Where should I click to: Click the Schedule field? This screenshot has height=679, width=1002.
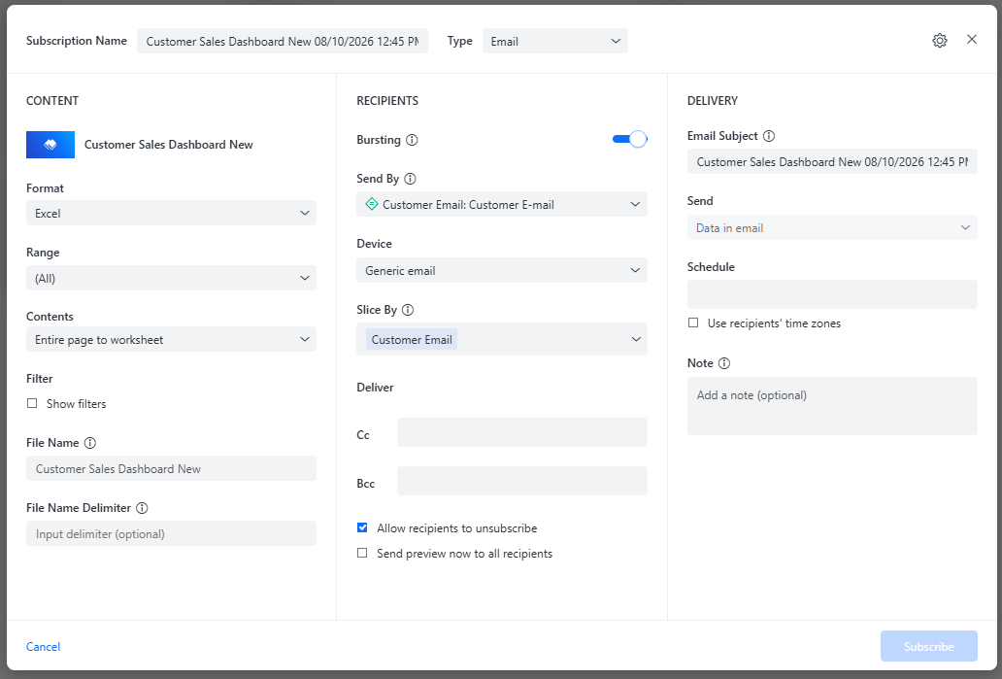point(832,294)
